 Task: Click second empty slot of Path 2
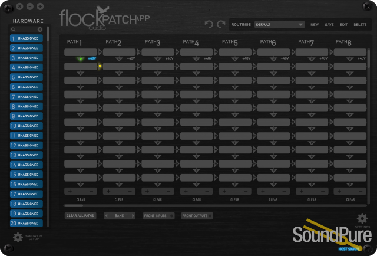coord(119,67)
